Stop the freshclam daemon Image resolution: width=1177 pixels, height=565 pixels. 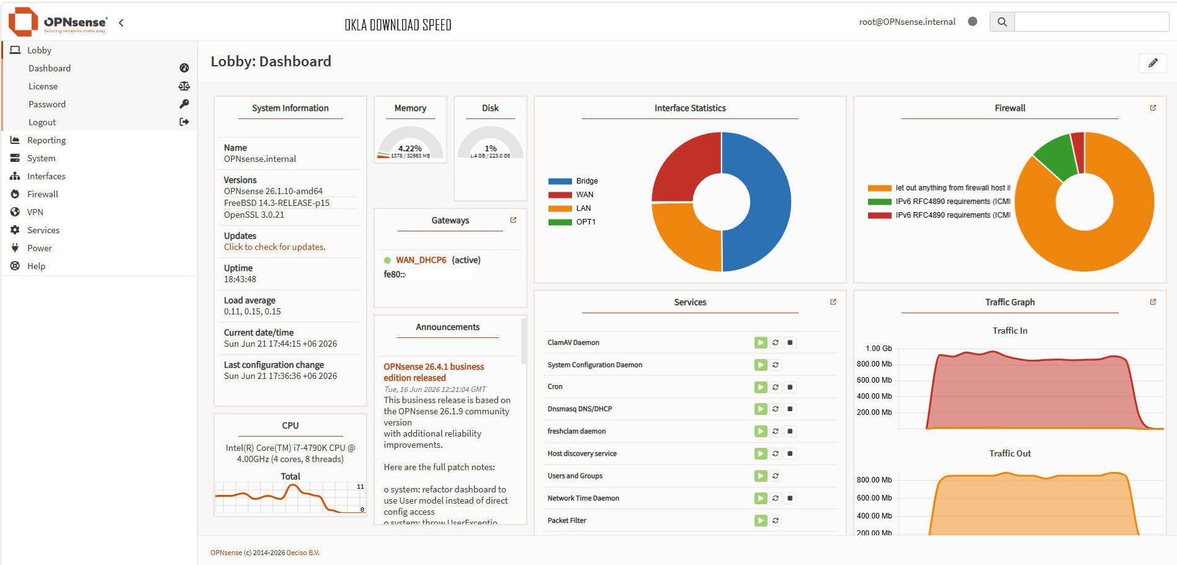coord(790,431)
